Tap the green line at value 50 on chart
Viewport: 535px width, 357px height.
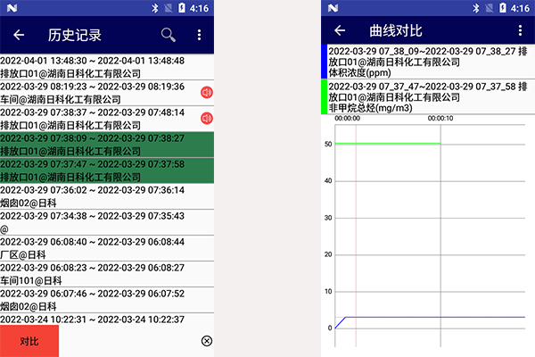(388, 143)
